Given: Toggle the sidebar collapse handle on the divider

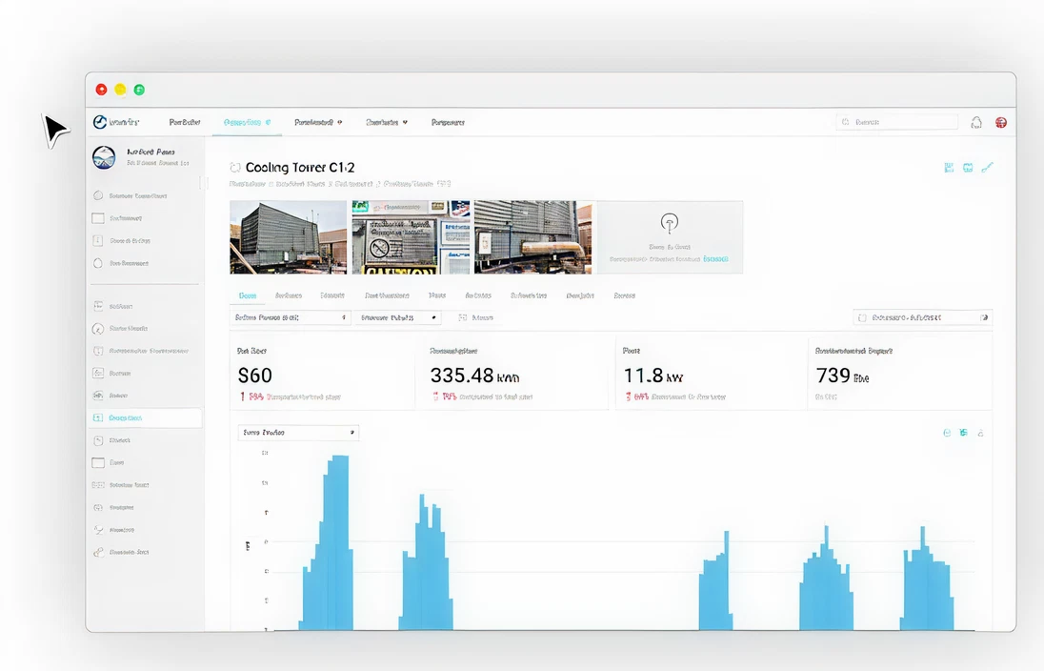Looking at the screenshot, I should point(203,181).
